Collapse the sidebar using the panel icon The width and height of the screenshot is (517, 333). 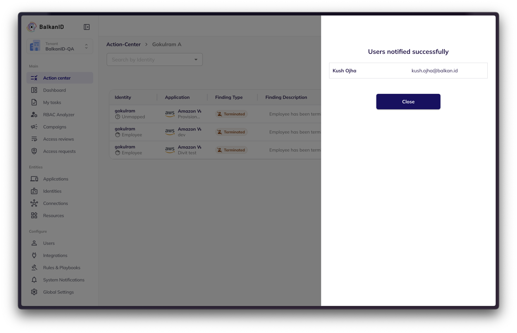pyautogui.click(x=86, y=27)
